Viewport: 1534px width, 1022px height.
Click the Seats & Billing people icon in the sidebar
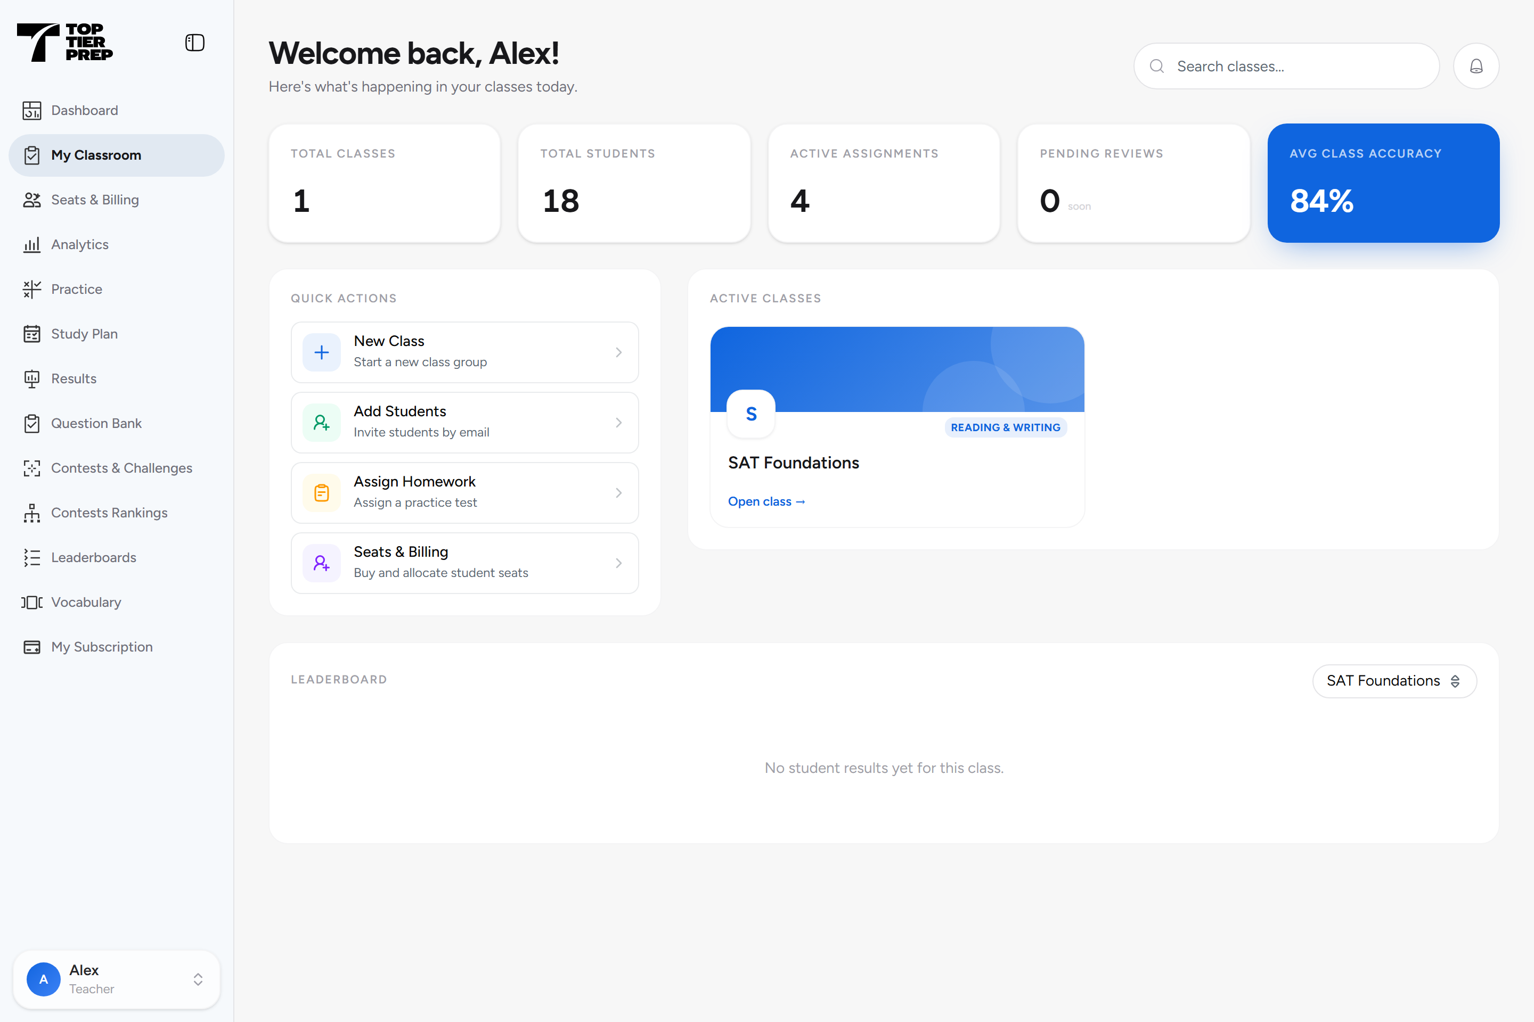tap(32, 200)
